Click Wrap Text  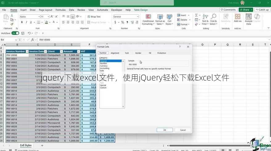tap(94, 17)
